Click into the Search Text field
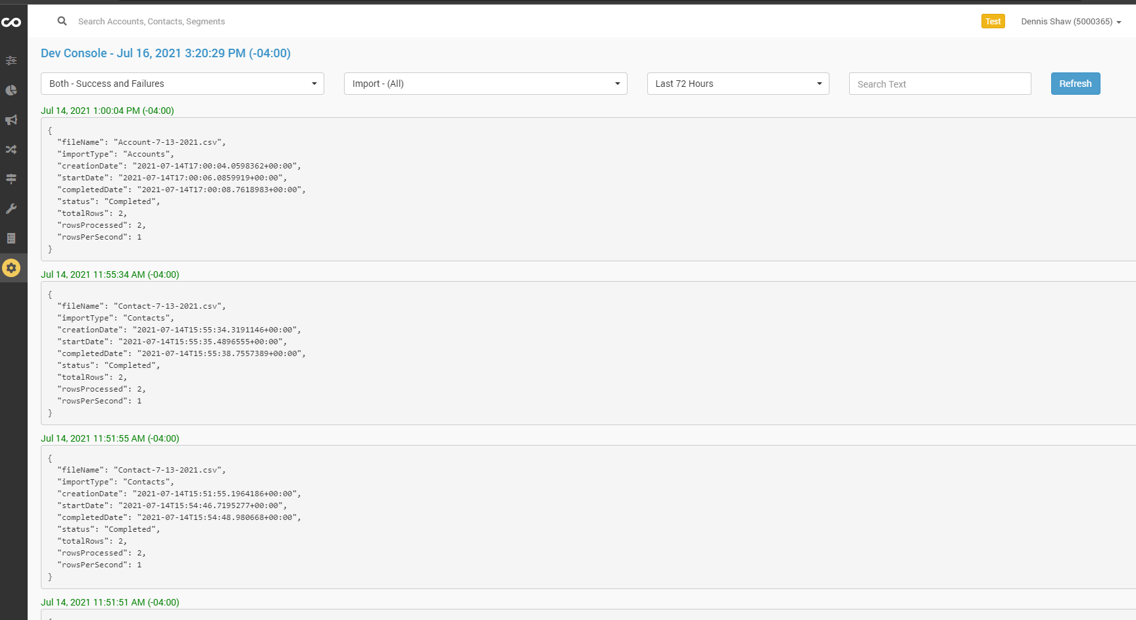The height and width of the screenshot is (620, 1136). pos(940,84)
